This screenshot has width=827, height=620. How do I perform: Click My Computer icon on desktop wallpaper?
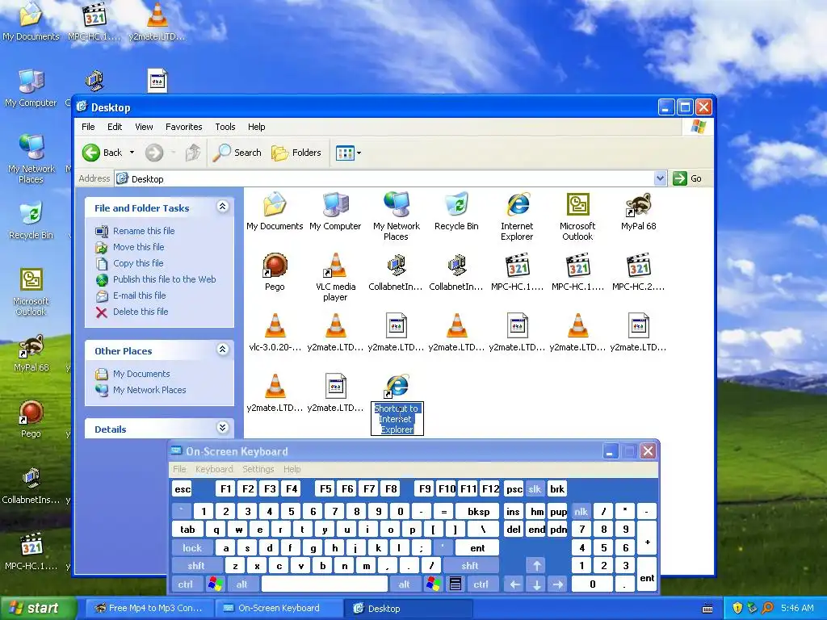(31, 82)
